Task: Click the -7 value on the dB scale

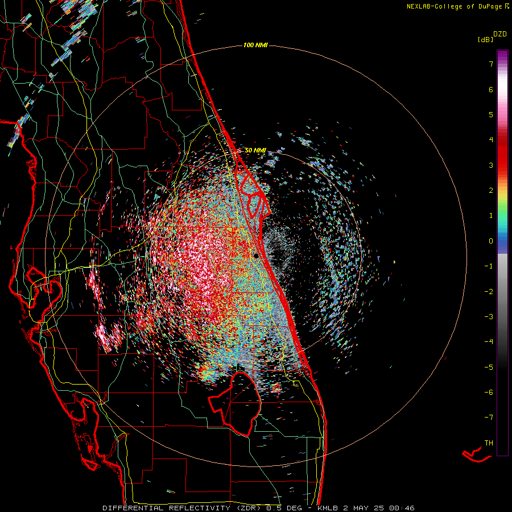Action: (489, 418)
